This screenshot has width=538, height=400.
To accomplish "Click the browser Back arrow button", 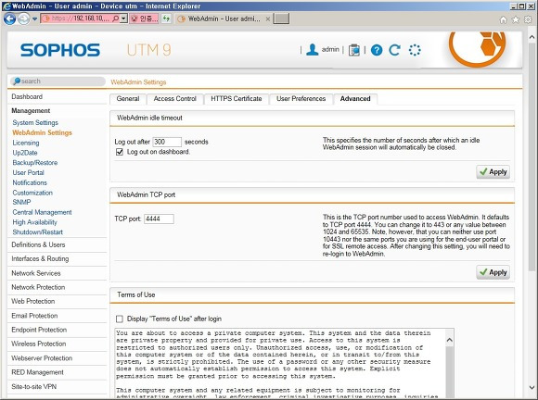I will point(9,19).
